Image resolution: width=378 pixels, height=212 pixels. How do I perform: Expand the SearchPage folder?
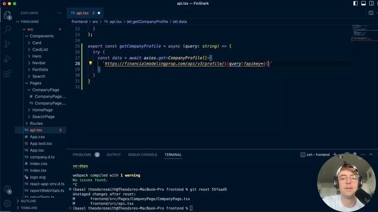click(43, 117)
